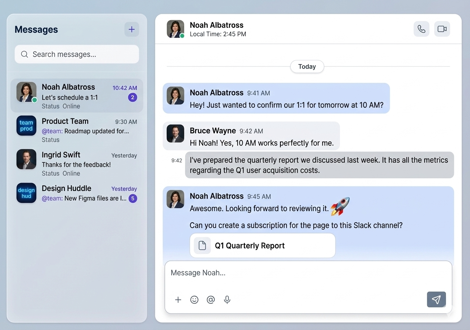This screenshot has width=470, height=330.
Task: Open the Design Huddle conversation
Action: pos(76,193)
